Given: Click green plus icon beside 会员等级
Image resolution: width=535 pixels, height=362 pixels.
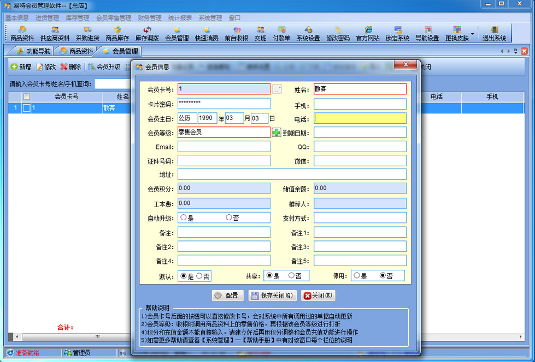Looking at the screenshot, I should point(277,132).
